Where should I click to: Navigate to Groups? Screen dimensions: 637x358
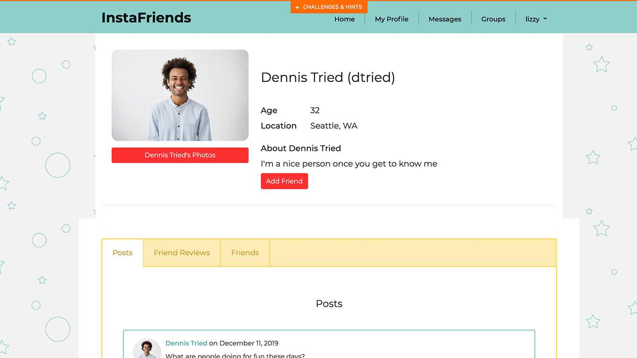coord(493,19)
